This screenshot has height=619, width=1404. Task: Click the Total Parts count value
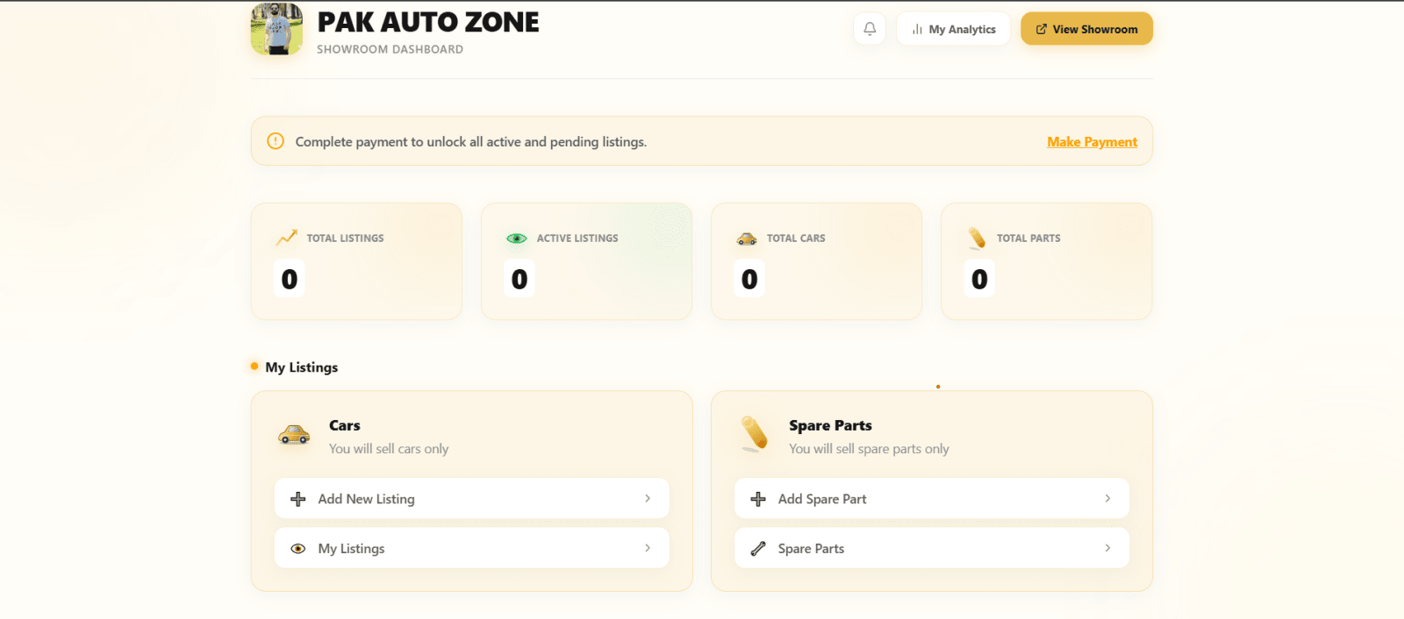pyautogui.click(x=979, y=279)
